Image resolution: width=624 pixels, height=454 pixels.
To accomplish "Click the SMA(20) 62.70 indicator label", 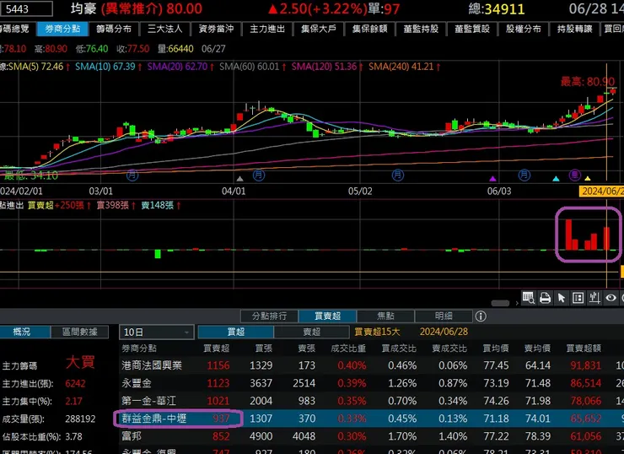I will 177,67.
